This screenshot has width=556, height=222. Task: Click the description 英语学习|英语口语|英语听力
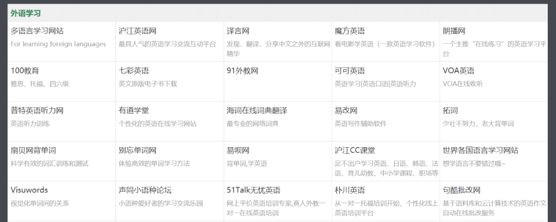pos(375,84)
